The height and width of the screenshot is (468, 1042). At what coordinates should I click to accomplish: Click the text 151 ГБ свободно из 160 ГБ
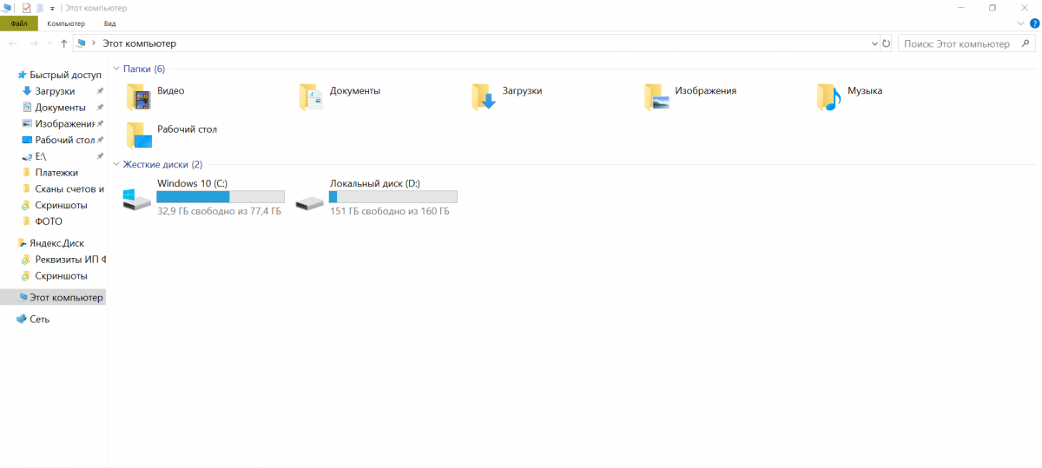point(390,211)
